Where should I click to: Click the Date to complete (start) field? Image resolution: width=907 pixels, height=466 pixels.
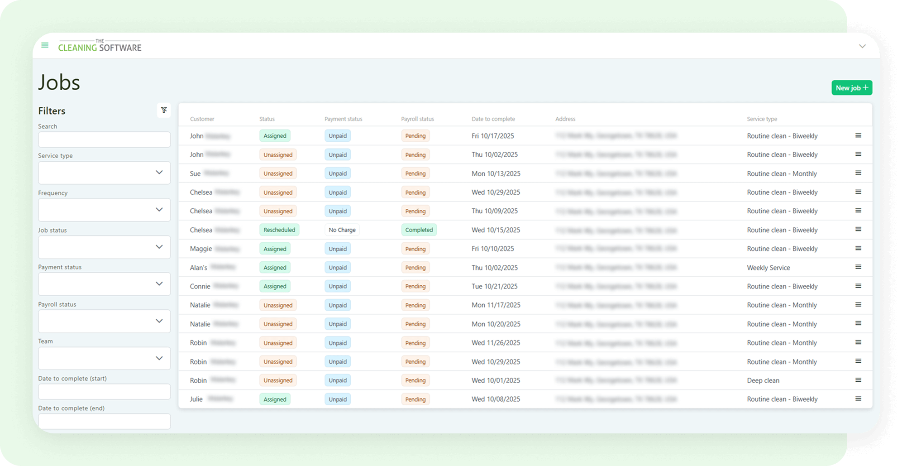[x=104, y=392]
